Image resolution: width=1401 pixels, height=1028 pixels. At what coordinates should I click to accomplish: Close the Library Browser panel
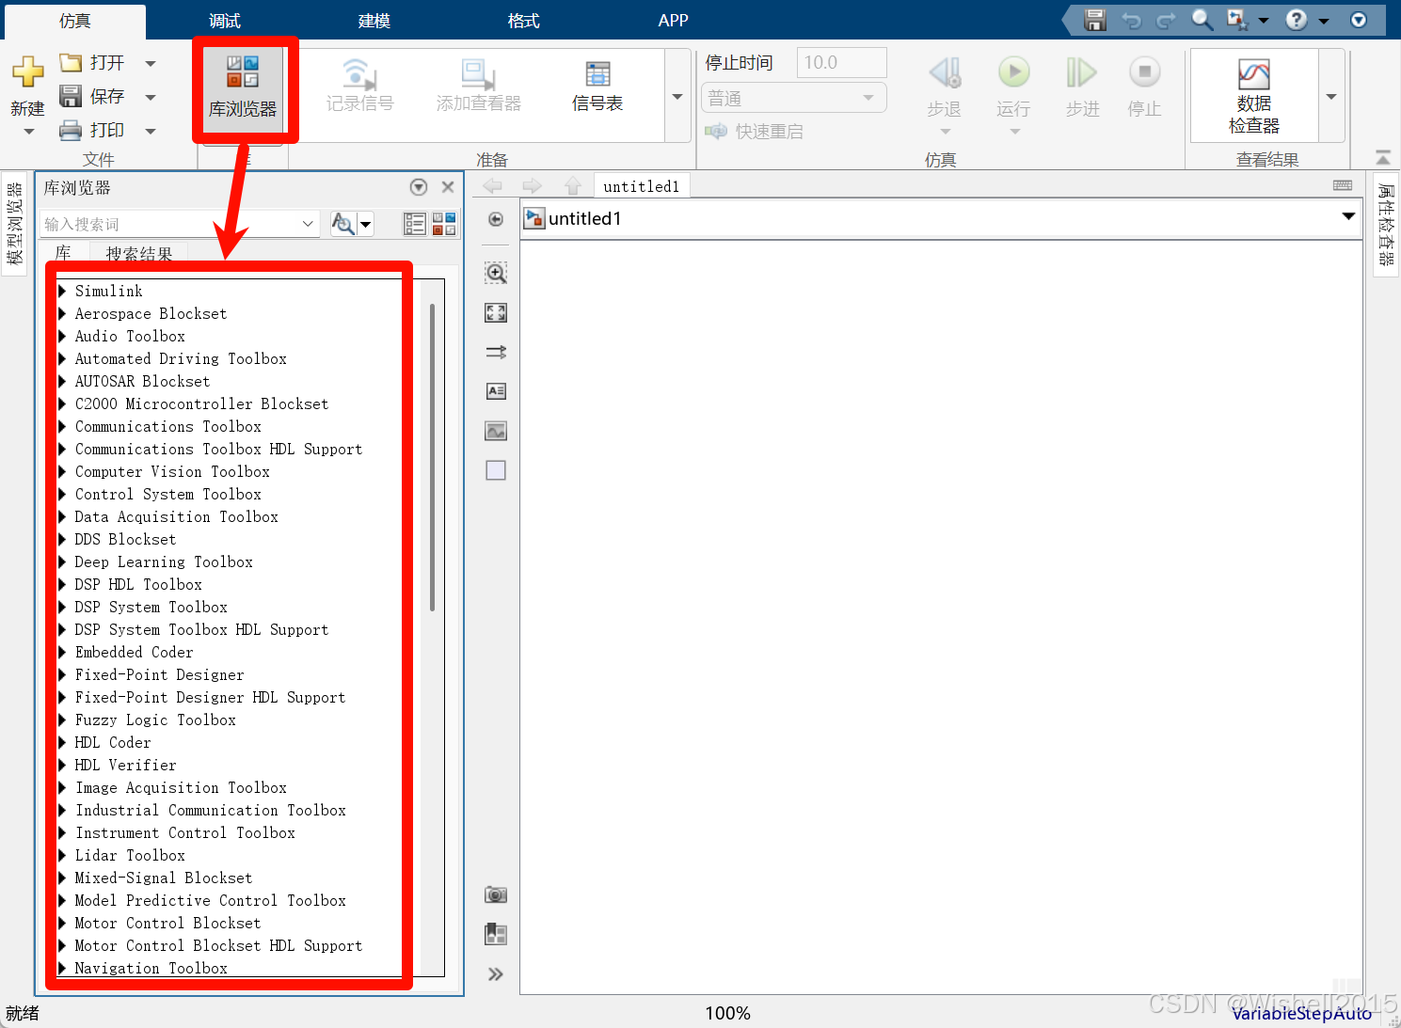448,187
